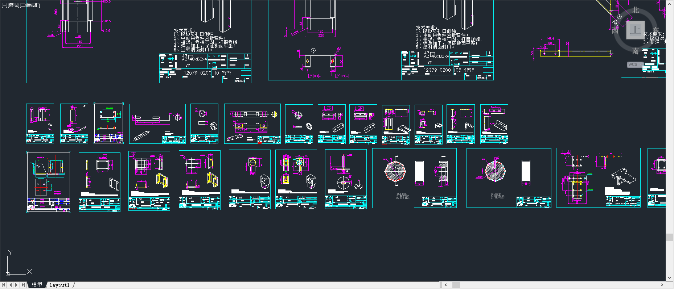Open the 俯视 view controls menu
Image resolution: width=674 pixels, height=289 pixels.
coord(13,5)
